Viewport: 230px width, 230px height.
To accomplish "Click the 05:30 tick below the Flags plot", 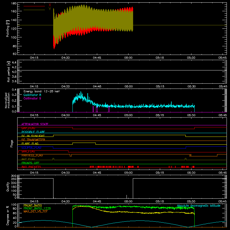I will click(191, 173).
